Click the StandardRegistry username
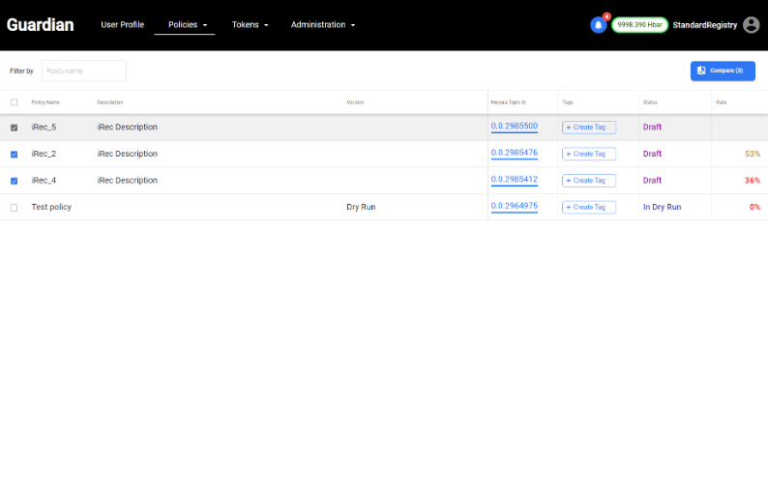 705,25
